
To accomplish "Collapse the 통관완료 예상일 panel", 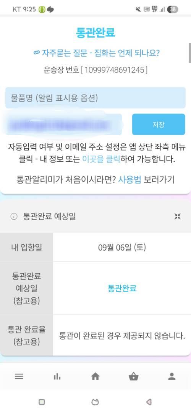I will pyautogui.click(x=178, y=217).
